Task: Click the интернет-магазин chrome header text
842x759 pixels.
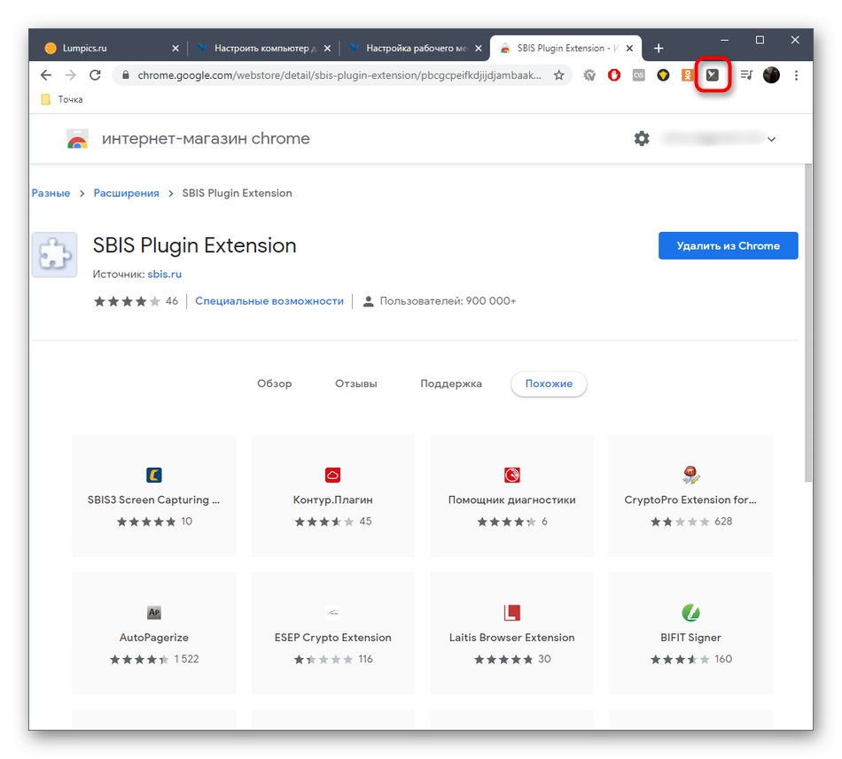Action: pyautogui.click(x=206, y=138)
